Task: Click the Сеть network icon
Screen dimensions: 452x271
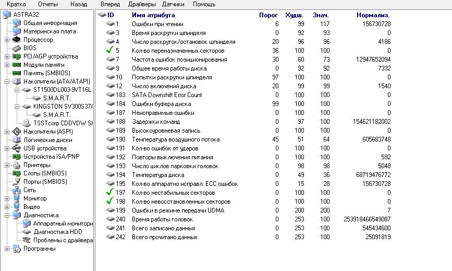Action: (17, 190)
